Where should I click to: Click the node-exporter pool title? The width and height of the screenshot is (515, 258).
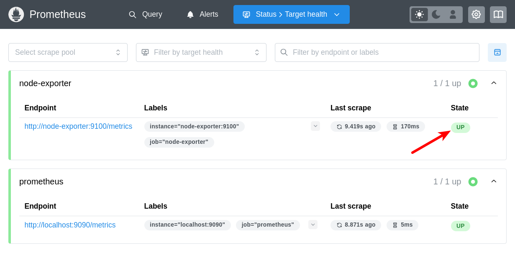[x=45, y=83]
